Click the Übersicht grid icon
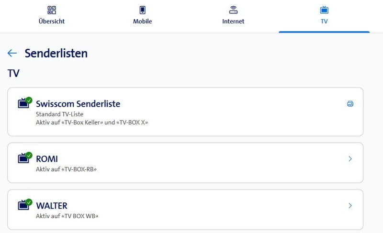Viewport: 383px width, 233px height. click(52, 10)
